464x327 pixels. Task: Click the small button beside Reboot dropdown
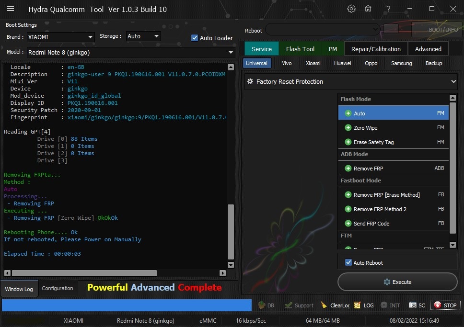pos(391,29)
